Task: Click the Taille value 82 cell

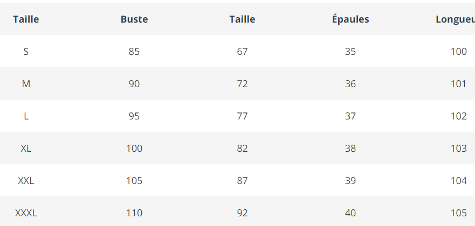Action: pos(242,149)
